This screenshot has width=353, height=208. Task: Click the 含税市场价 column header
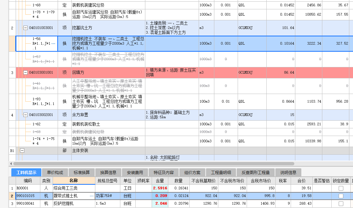261,181
